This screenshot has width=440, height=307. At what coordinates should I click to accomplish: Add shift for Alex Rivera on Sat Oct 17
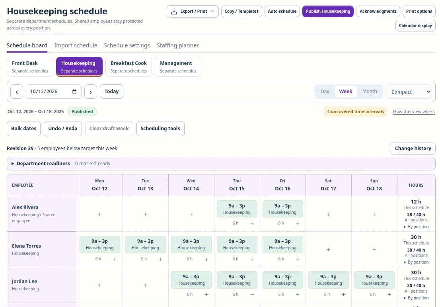tap(328, 214)
